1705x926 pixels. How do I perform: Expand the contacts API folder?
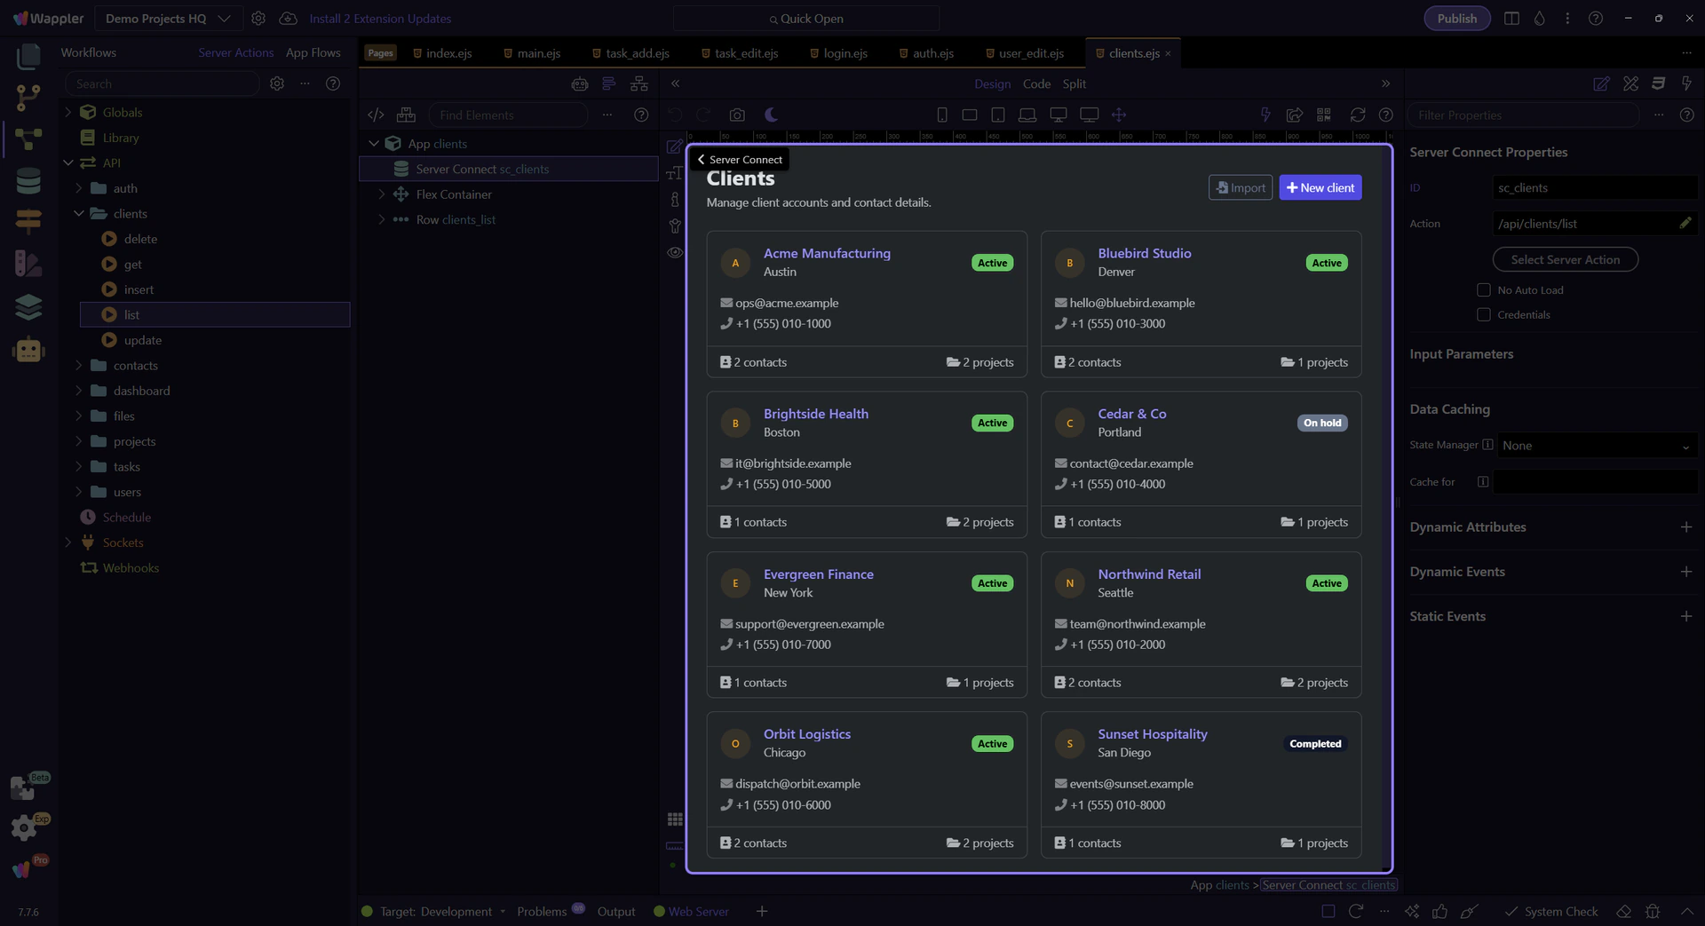(79, 366)
